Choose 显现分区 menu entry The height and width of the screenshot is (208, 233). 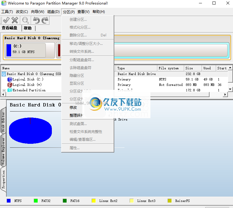click(x=88, y=84)
